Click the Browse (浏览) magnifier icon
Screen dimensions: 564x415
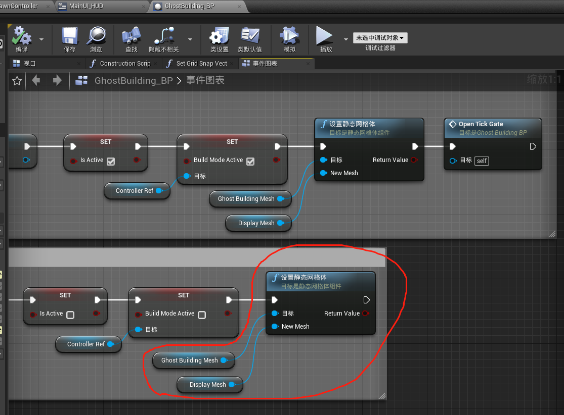tap(96, 36)
